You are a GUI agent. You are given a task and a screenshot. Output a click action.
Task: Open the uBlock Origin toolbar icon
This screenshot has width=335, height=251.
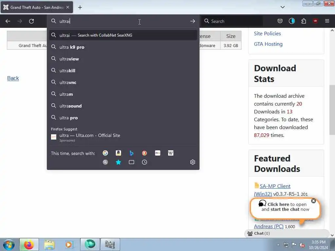(315, 21)
